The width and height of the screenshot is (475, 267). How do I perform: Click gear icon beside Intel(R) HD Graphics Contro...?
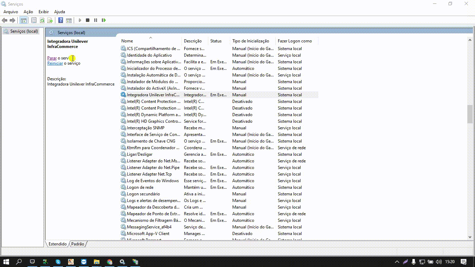pyautogui.click(x=123, y=121)
